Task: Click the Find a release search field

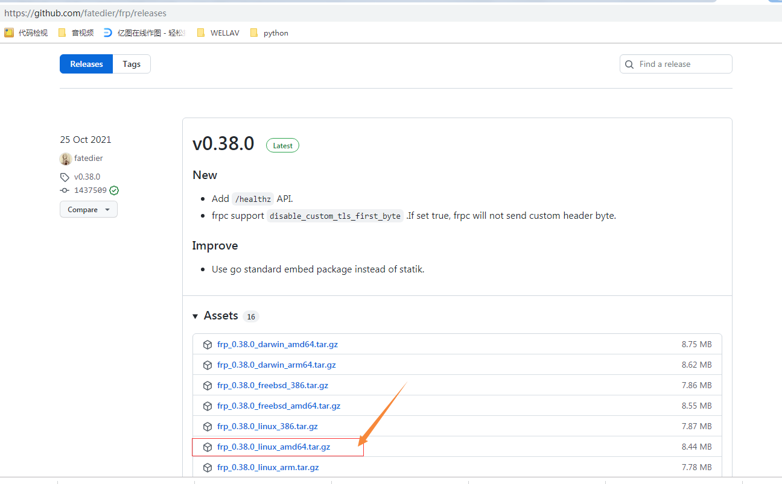Action: tap(676, 64)
